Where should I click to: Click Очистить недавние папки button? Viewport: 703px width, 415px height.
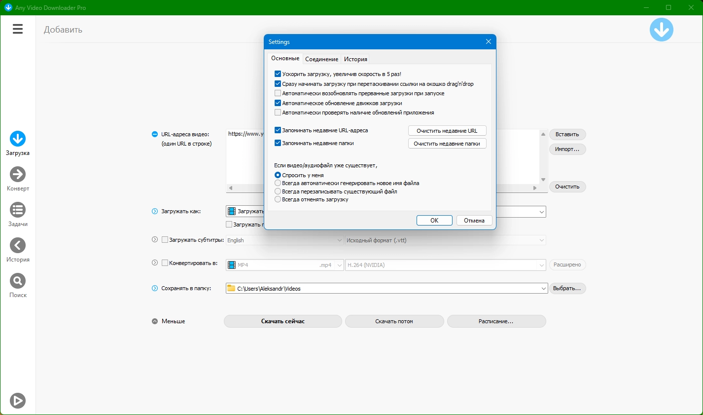447,144
